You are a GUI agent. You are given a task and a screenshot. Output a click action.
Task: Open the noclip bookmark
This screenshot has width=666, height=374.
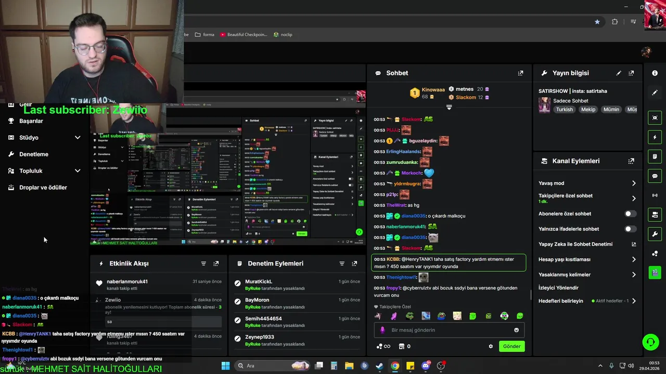click(x=283, y=35)
